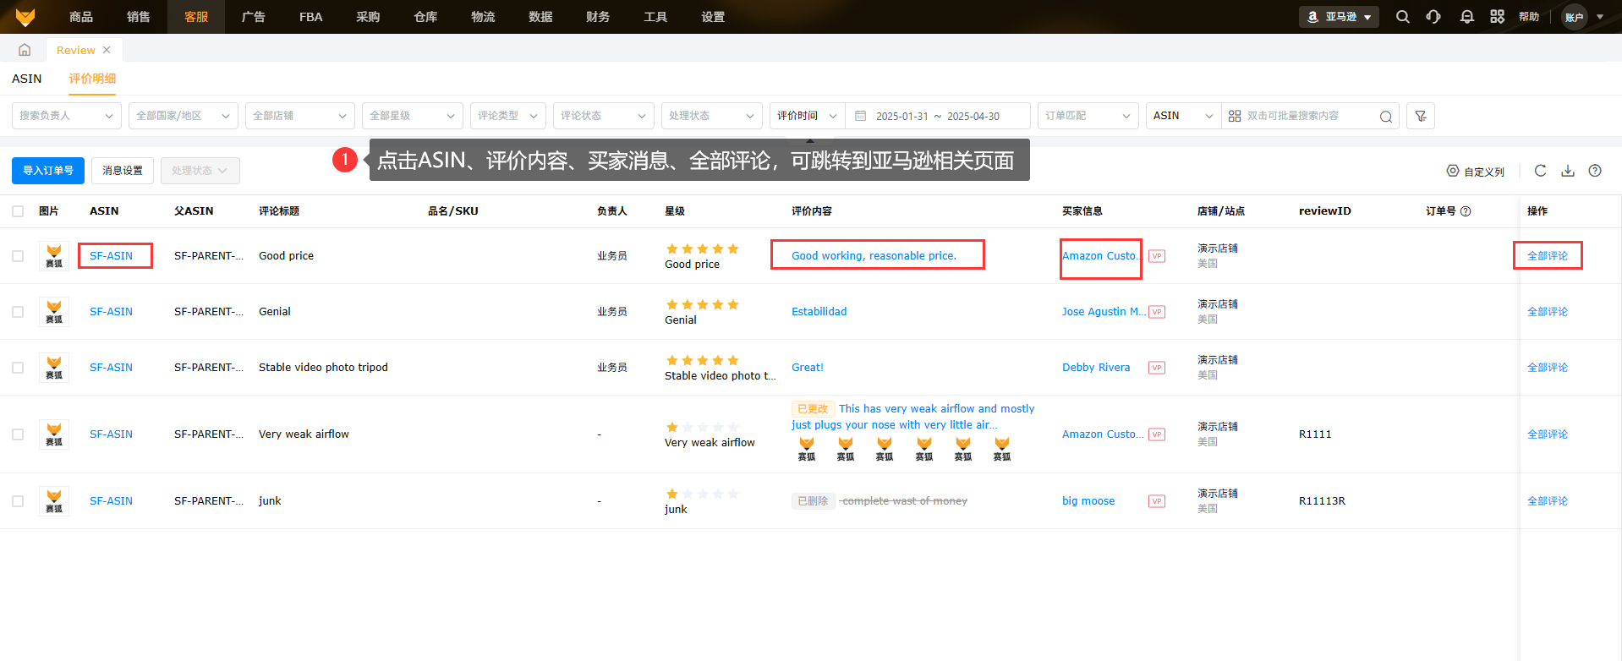This screenshot has height=661, width=1622.
Task: Click the 自定义列 custom columns button
Action: click(x=1476, y=172)
